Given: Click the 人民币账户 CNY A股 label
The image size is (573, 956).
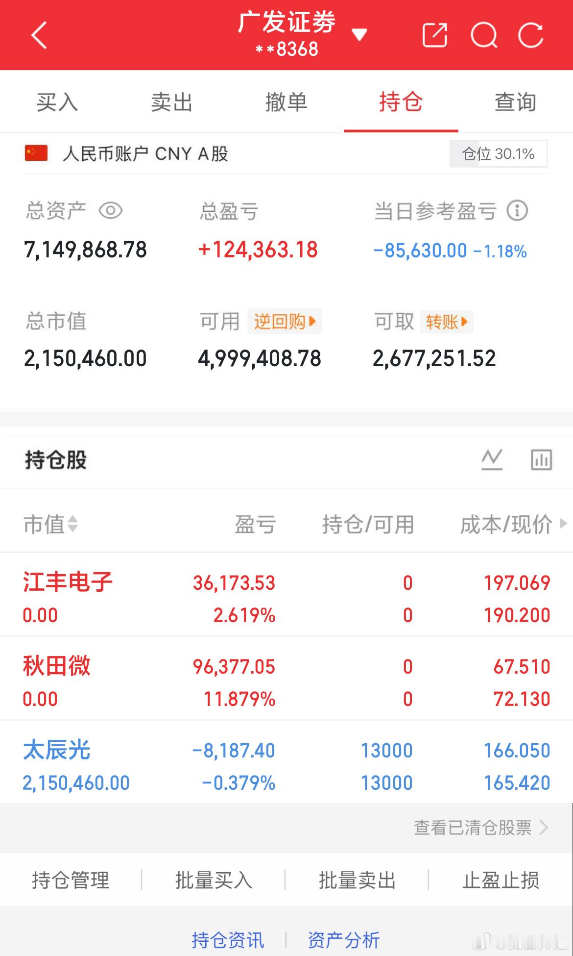Looking at the screenshot, I should [145, 154].
